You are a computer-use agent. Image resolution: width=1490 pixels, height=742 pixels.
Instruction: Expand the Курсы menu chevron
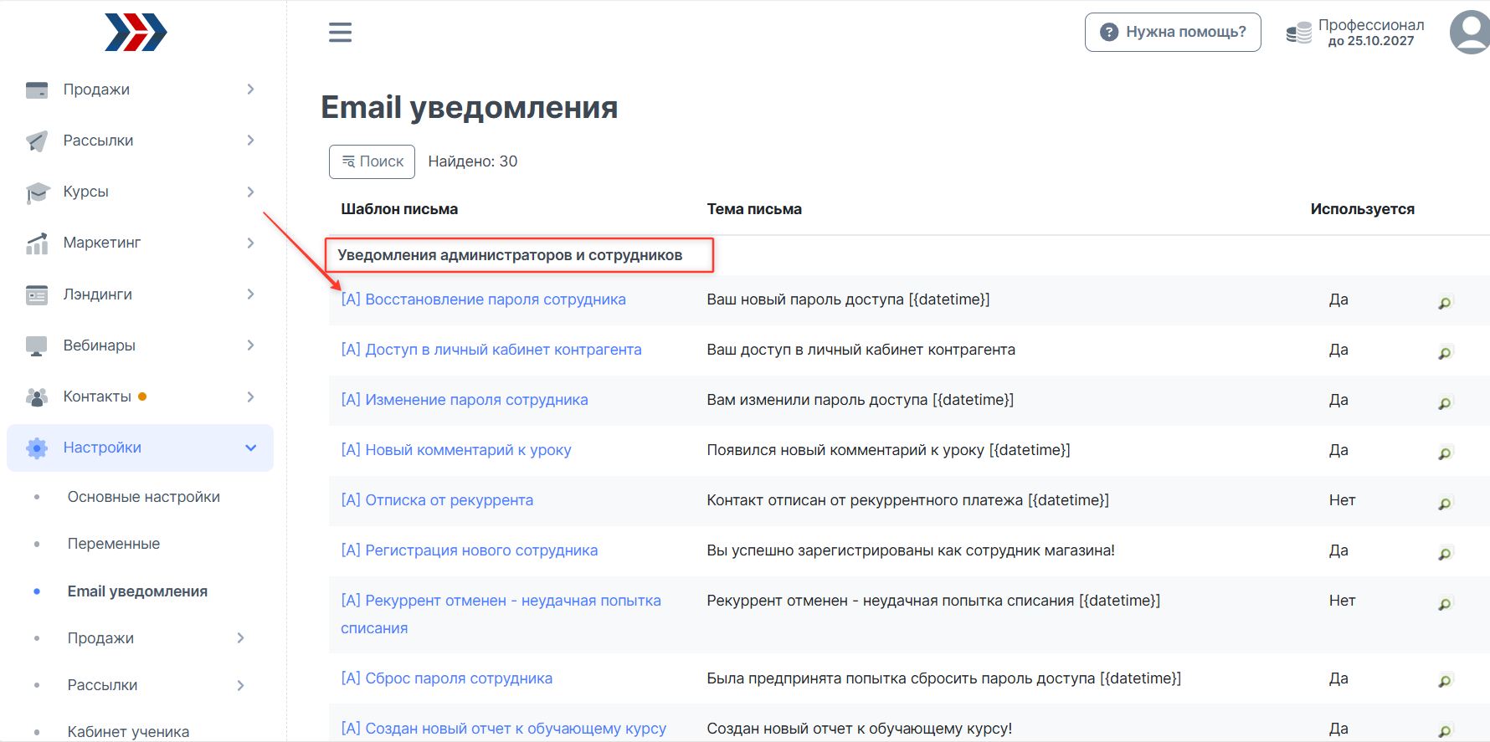point(250,192)
